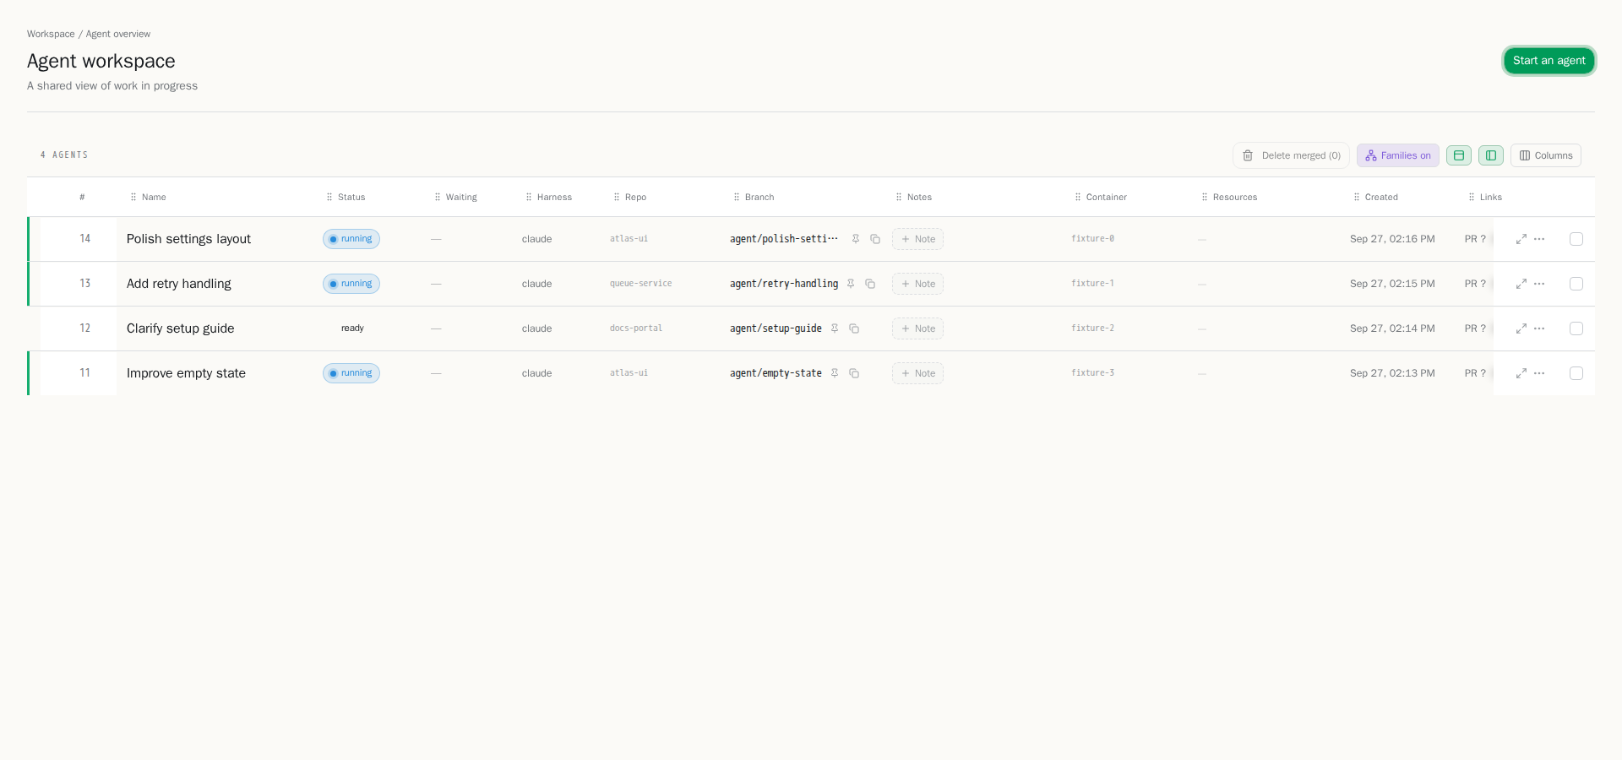Expand the Clarify setup guide agent row
The width and height of the screenshot is (1622, 760).
[x=1521, y=328]
